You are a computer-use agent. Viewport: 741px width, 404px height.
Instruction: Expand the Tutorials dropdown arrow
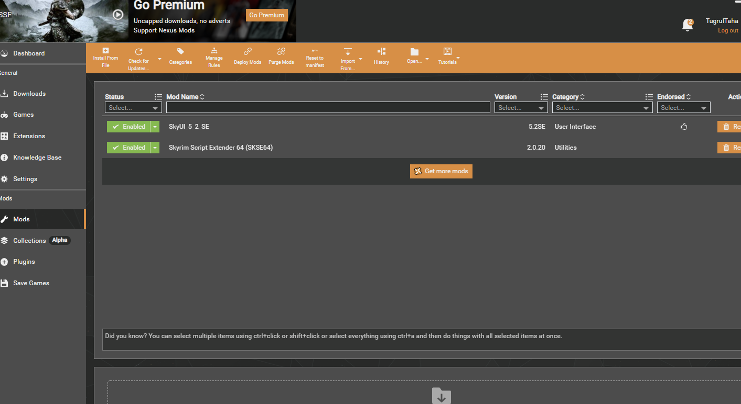click(x=458, y=58)
